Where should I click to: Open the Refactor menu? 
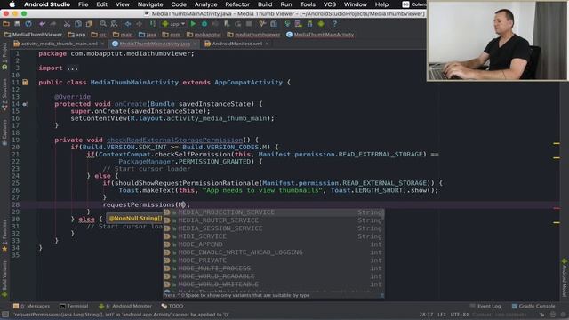(237, 4)
